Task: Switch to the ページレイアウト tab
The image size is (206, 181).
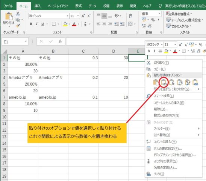Action: pyautogui.click(x=58, y=6)
